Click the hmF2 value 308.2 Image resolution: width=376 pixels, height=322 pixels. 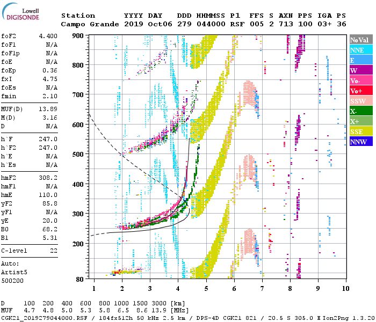48,178
